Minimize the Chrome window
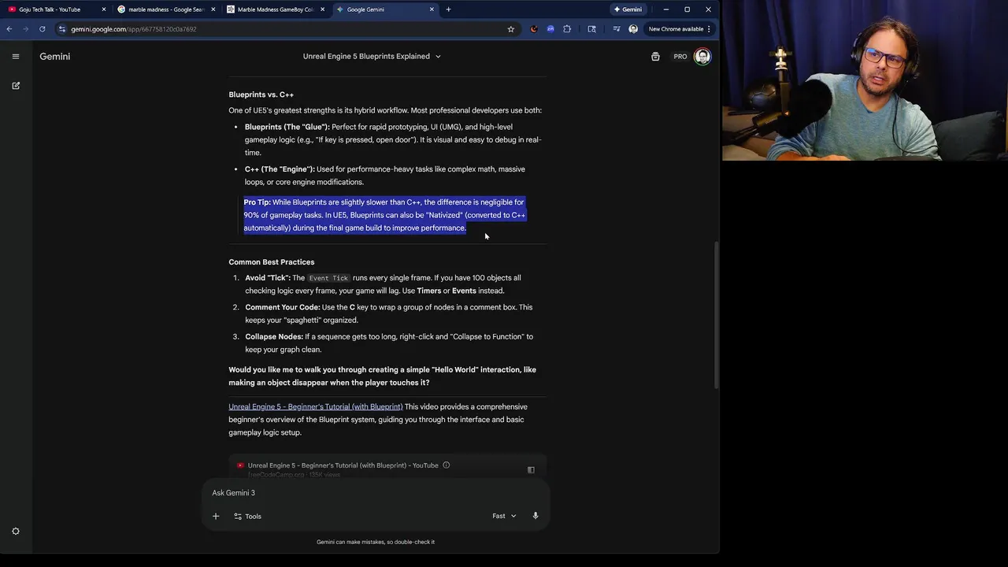 point(665,9)
